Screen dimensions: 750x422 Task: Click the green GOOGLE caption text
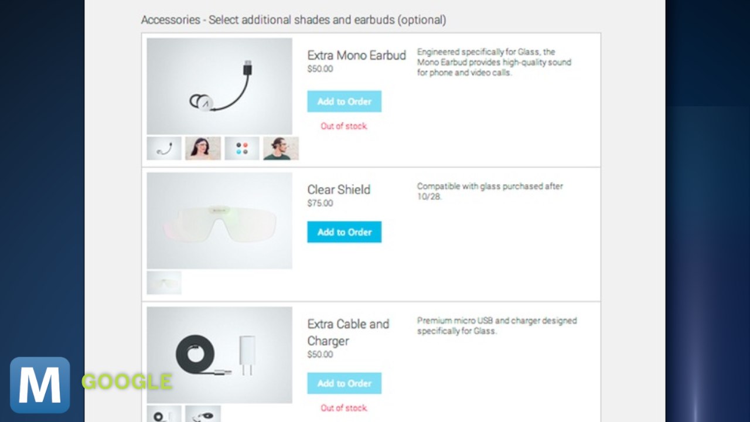127,382
